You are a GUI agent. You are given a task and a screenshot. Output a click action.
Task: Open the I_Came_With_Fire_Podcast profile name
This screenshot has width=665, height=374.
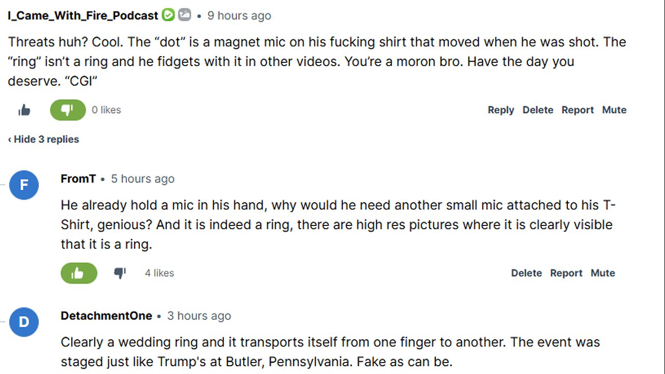tap(83, 16)
